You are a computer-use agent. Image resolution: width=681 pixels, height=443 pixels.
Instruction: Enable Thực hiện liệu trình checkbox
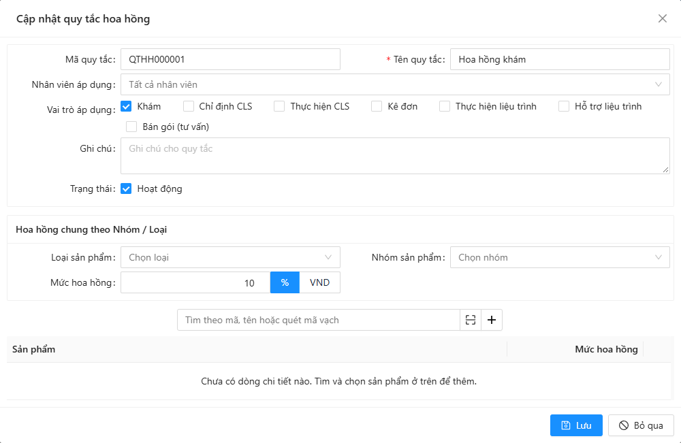445,106
